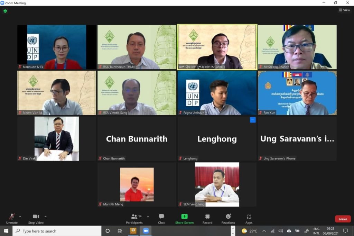Image resolution: width=354 pixels, height=236 pixels.
Task: Open the Participants panel
Action: [134, 219]
